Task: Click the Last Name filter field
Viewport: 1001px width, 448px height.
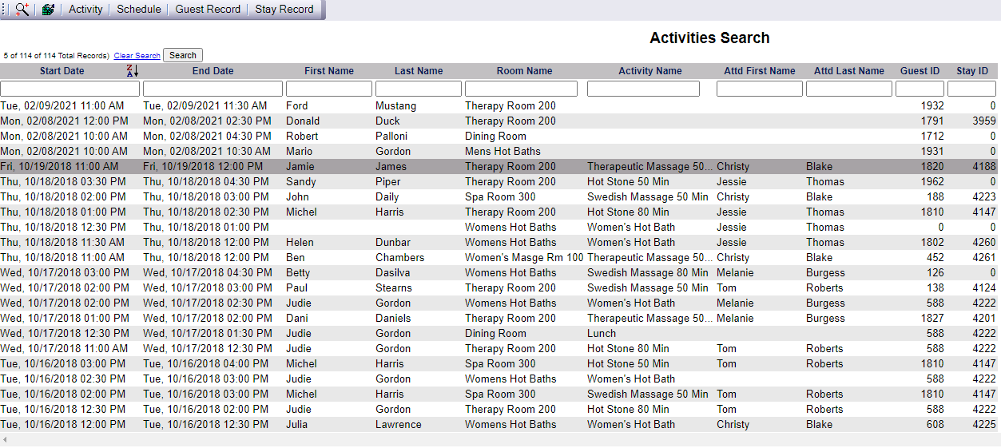Action: [419, 89]
